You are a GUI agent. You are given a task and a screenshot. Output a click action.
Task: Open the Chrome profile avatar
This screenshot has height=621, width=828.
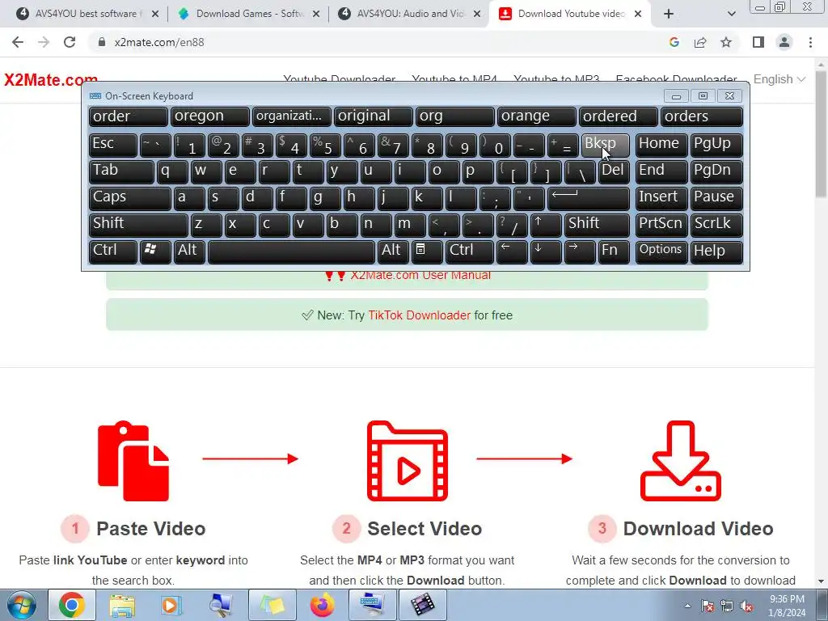pos(784,42)
